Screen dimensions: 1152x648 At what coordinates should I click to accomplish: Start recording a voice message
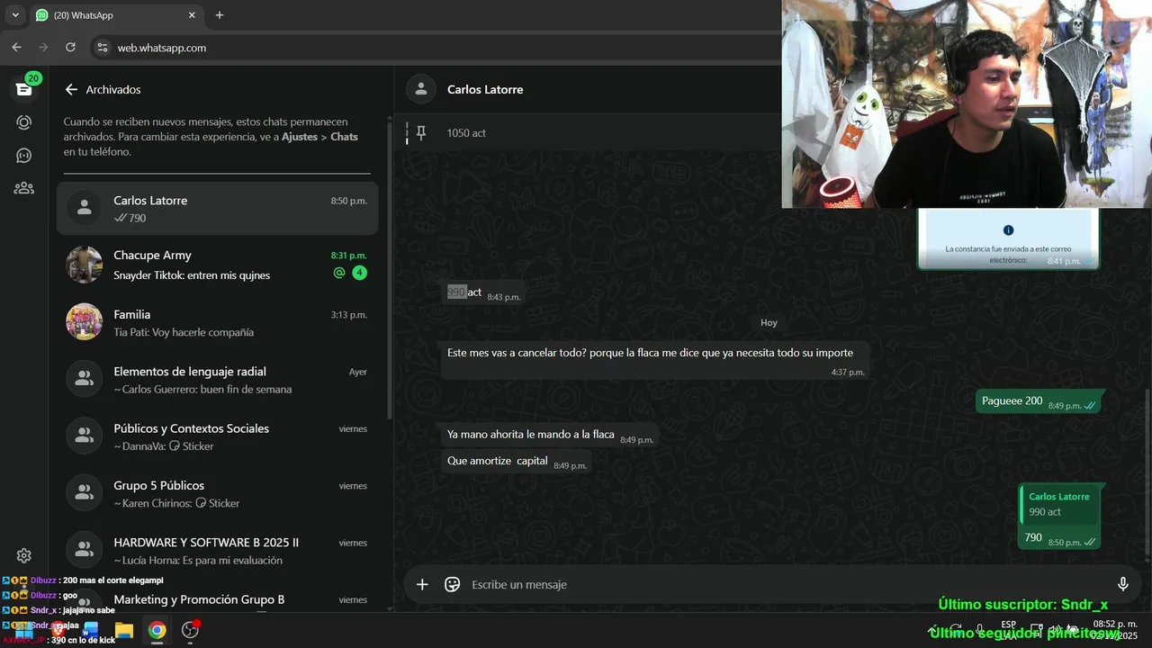click(x=1122, y=584)
